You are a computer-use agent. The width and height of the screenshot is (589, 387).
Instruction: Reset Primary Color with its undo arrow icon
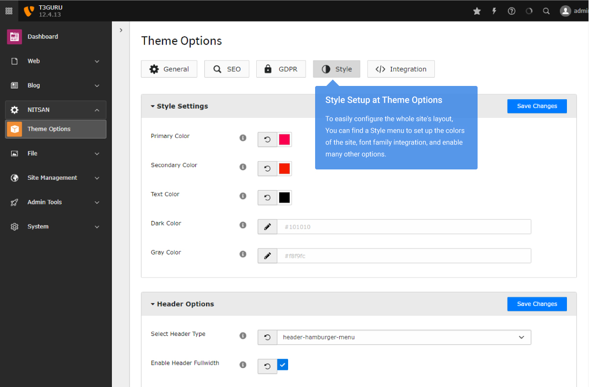(x=267, y=139)
